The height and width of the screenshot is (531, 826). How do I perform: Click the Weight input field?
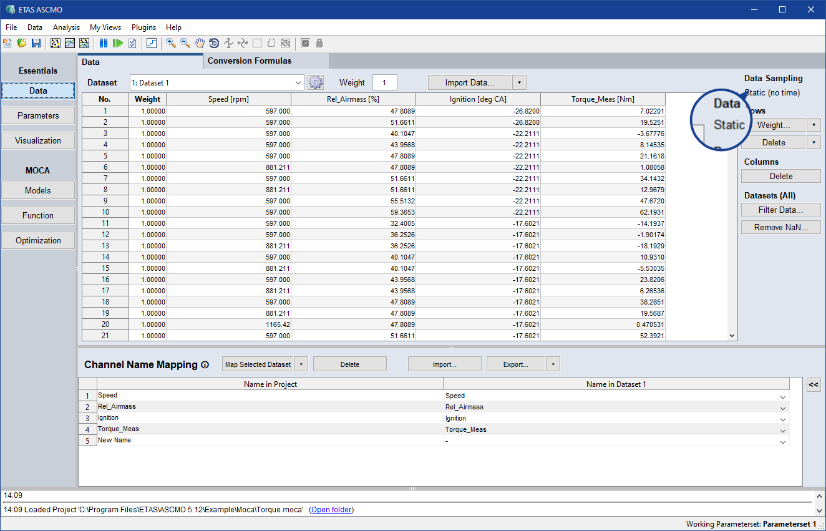[x=384, y=82]
